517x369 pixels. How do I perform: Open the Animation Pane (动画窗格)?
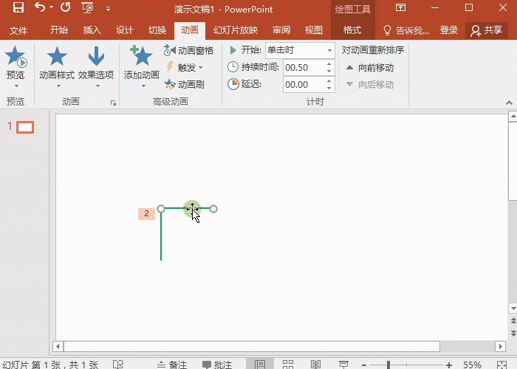pyautogui.click(x=188, y=50)
